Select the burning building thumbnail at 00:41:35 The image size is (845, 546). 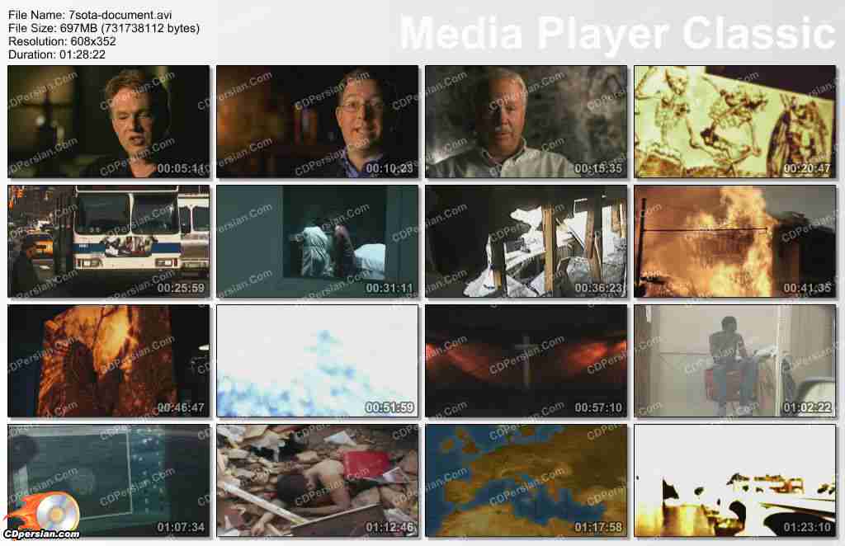734,242
